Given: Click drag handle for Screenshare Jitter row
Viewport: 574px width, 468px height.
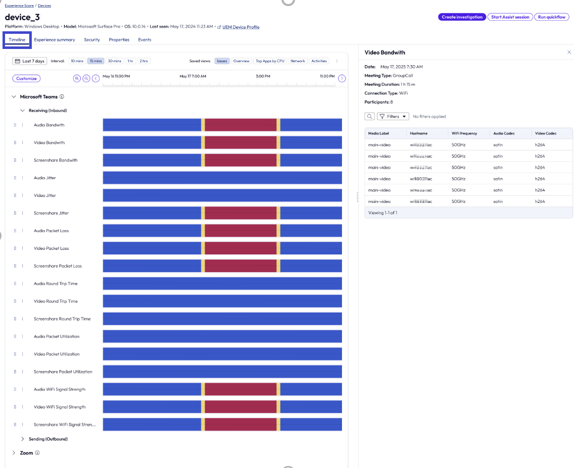Looking at the screenshot, I should (15, 213).
